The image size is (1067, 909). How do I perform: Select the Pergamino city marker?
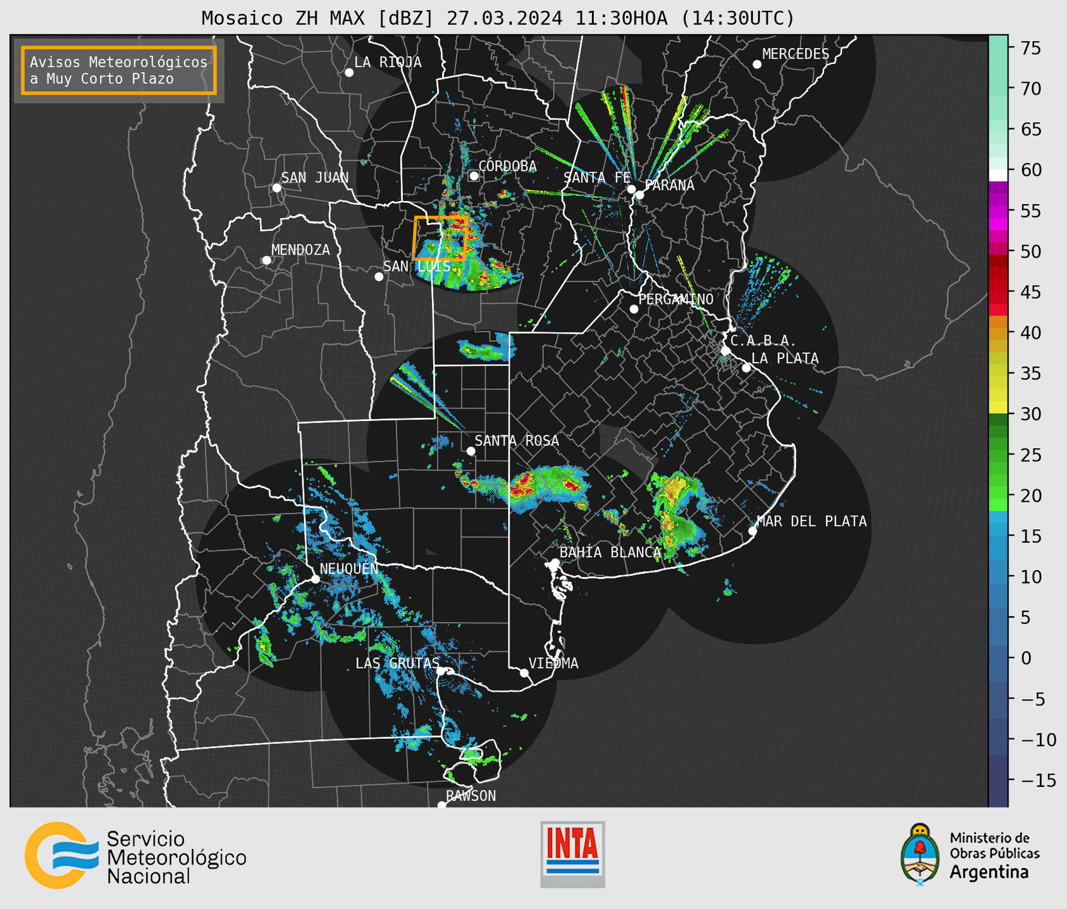coord(634,309)
